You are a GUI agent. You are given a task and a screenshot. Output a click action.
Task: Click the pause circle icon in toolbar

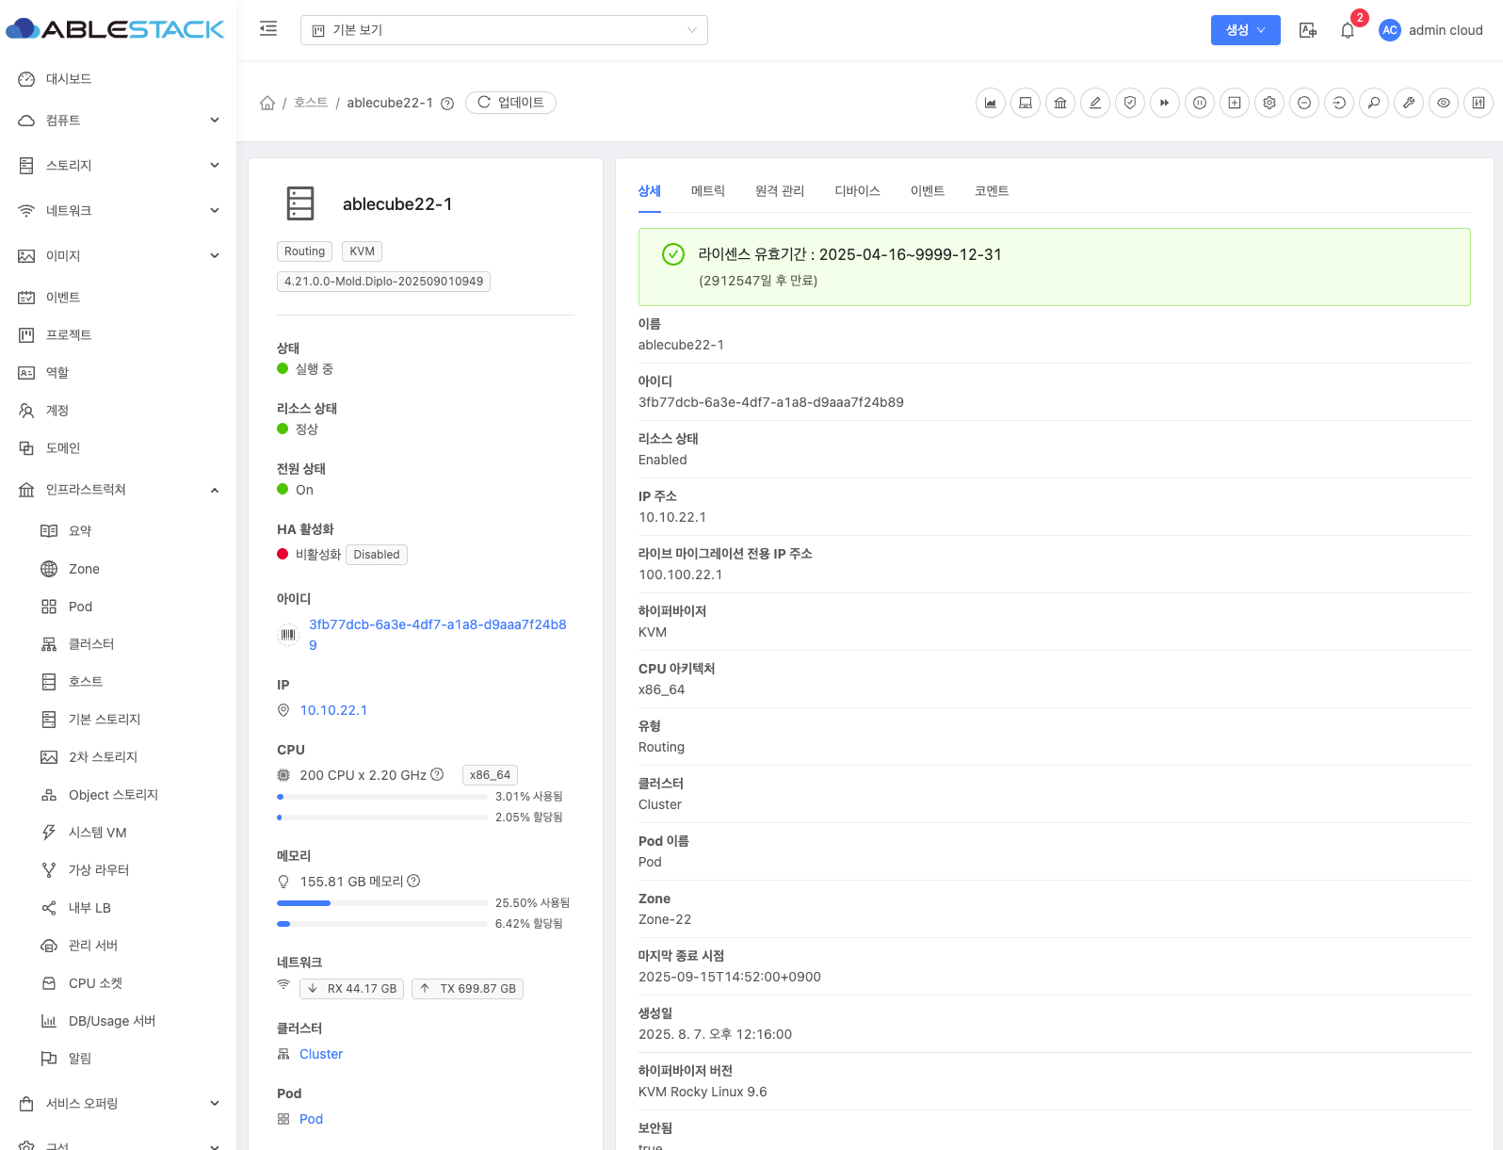pos(1200,103)
